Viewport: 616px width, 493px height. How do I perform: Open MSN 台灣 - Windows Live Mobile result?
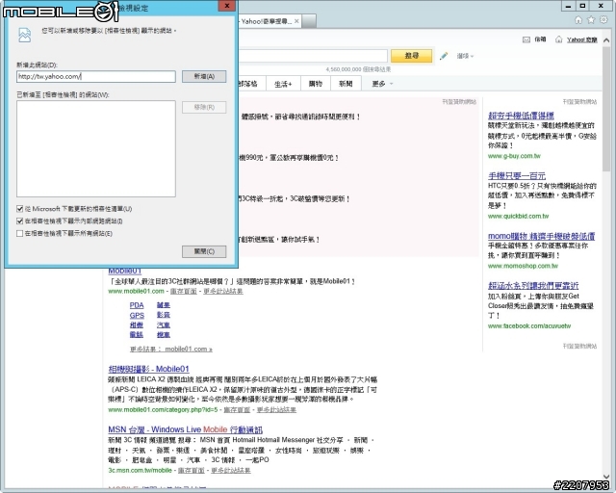pos(185,429)
